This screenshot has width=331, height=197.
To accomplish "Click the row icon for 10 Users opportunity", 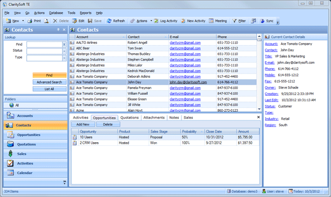I will (75, 137).
